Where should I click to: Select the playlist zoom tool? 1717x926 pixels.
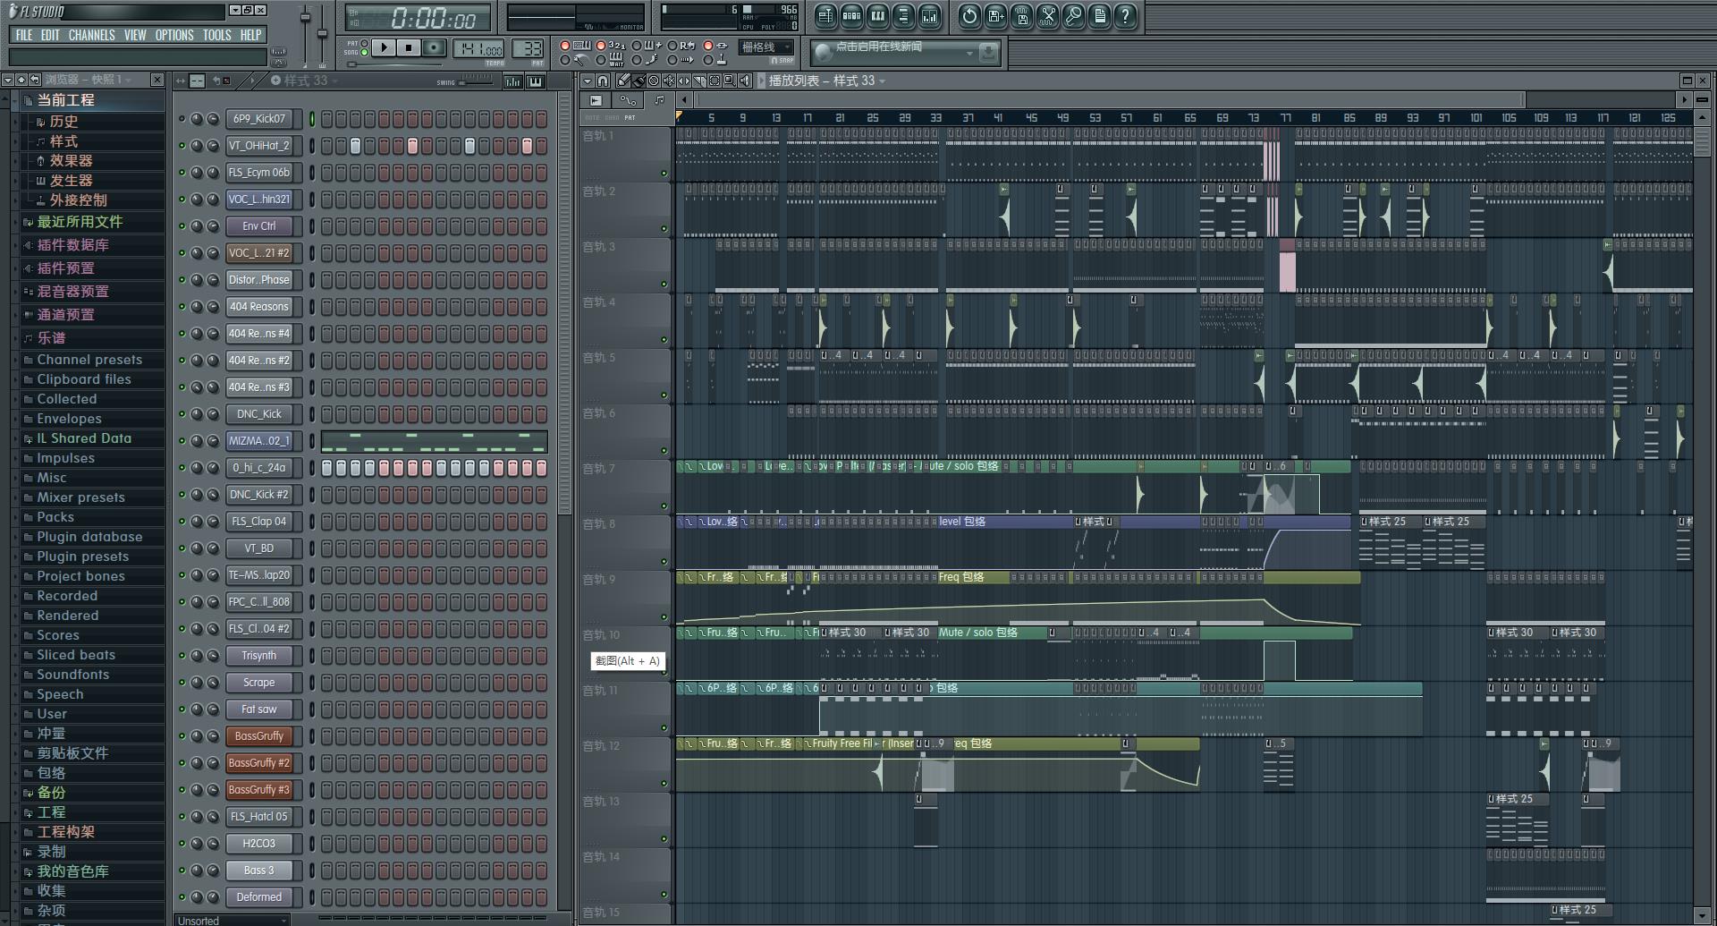[x=730, y=81]
